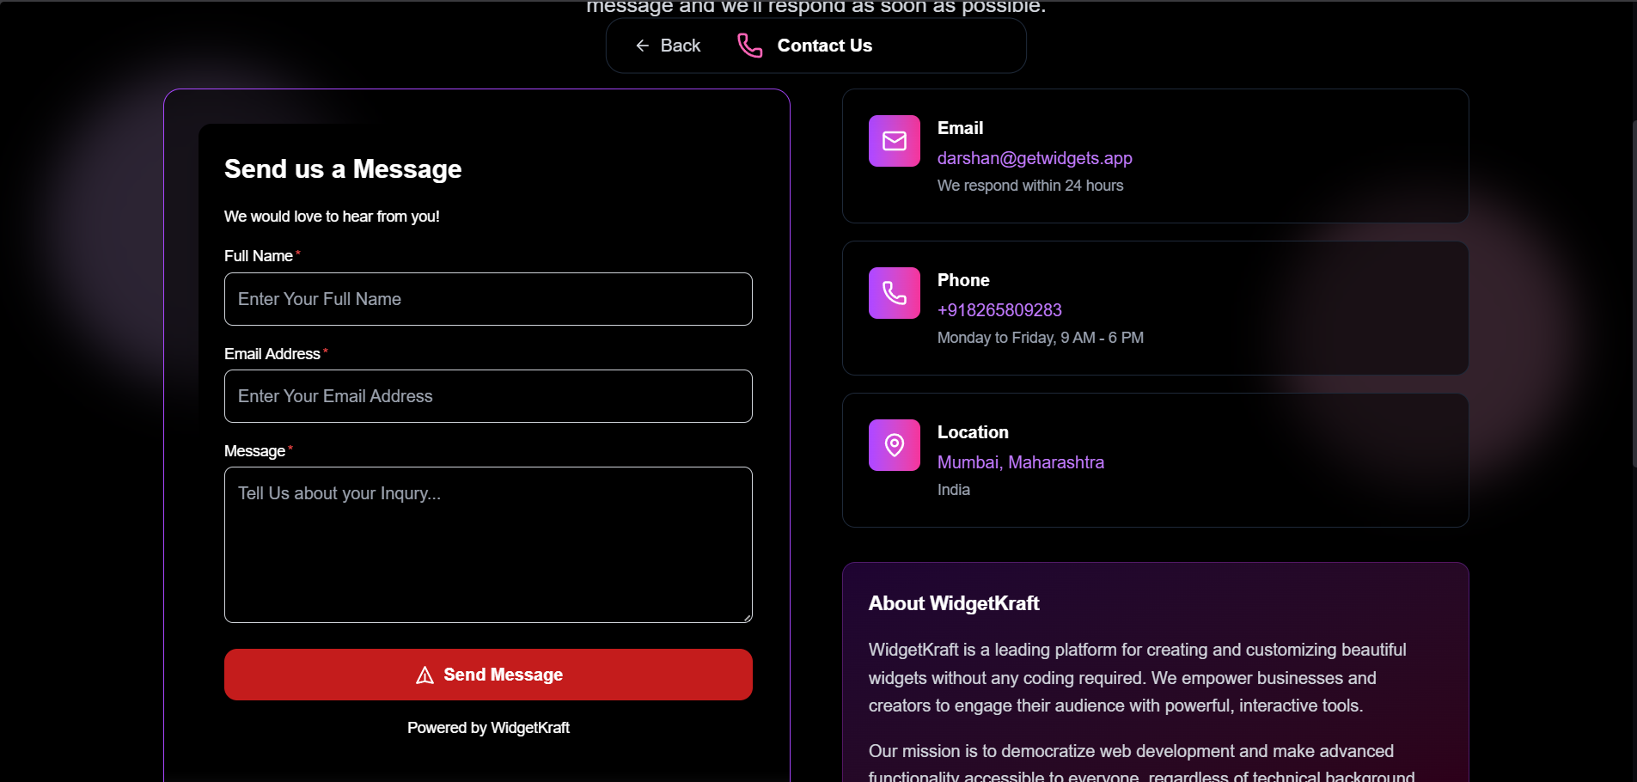Click the Mumbai, Maharashtra location link
Screen dimensions: 1637x782
[x=1021, y=461]
